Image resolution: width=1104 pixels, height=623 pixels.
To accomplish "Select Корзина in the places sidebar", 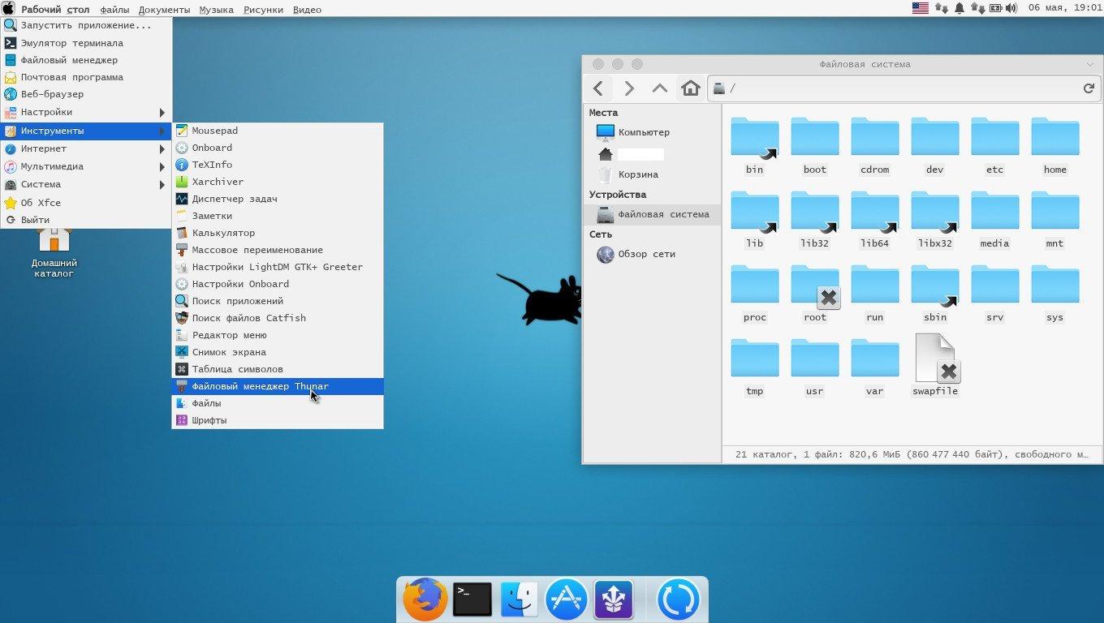I will point(637,174).
